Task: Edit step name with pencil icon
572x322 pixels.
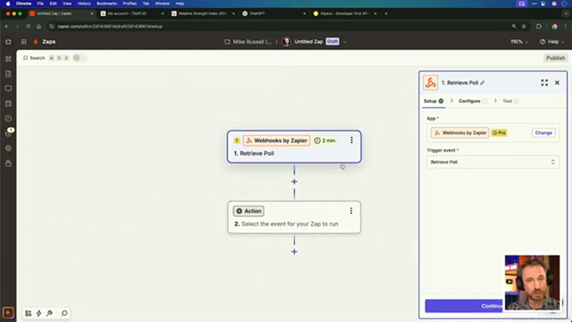Action: point(482,83)
